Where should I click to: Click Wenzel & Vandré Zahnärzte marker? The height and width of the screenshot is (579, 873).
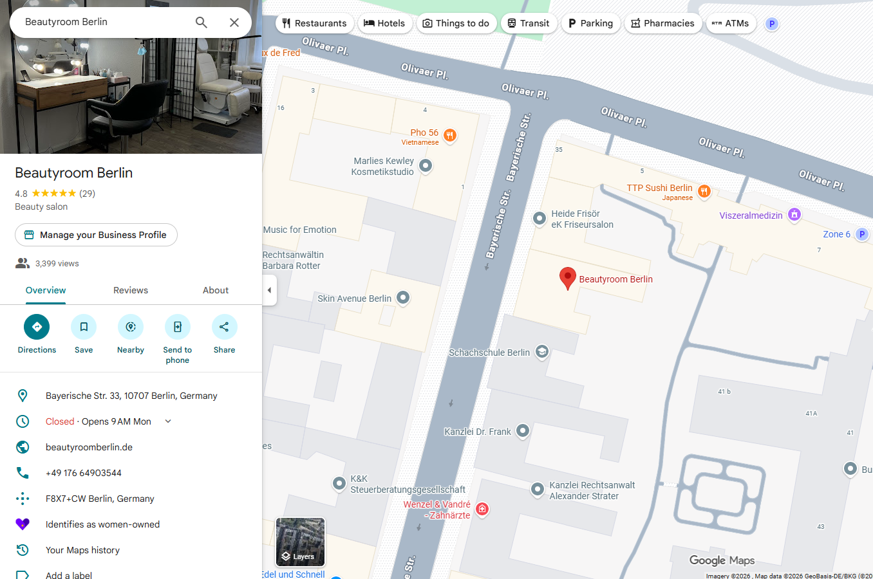coord(482,509)
